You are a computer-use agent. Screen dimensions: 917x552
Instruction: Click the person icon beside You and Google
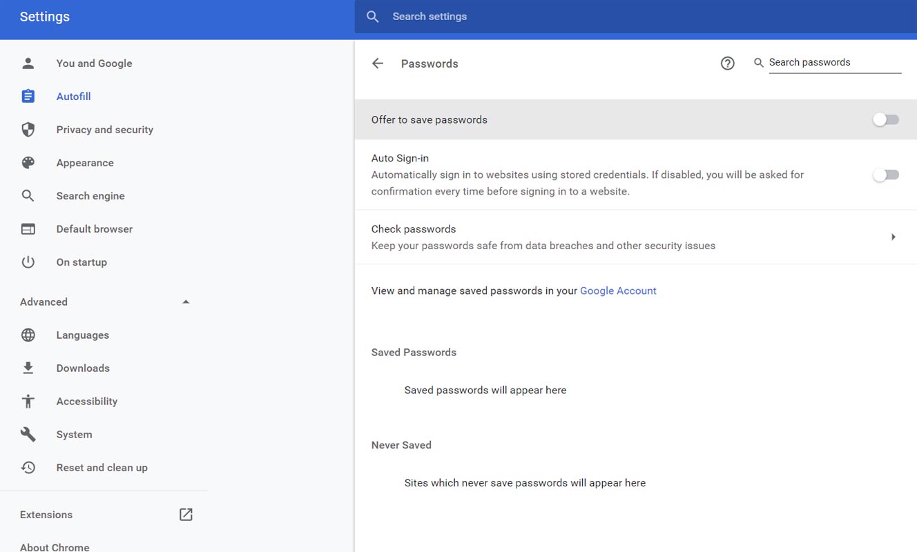[28, 63]
